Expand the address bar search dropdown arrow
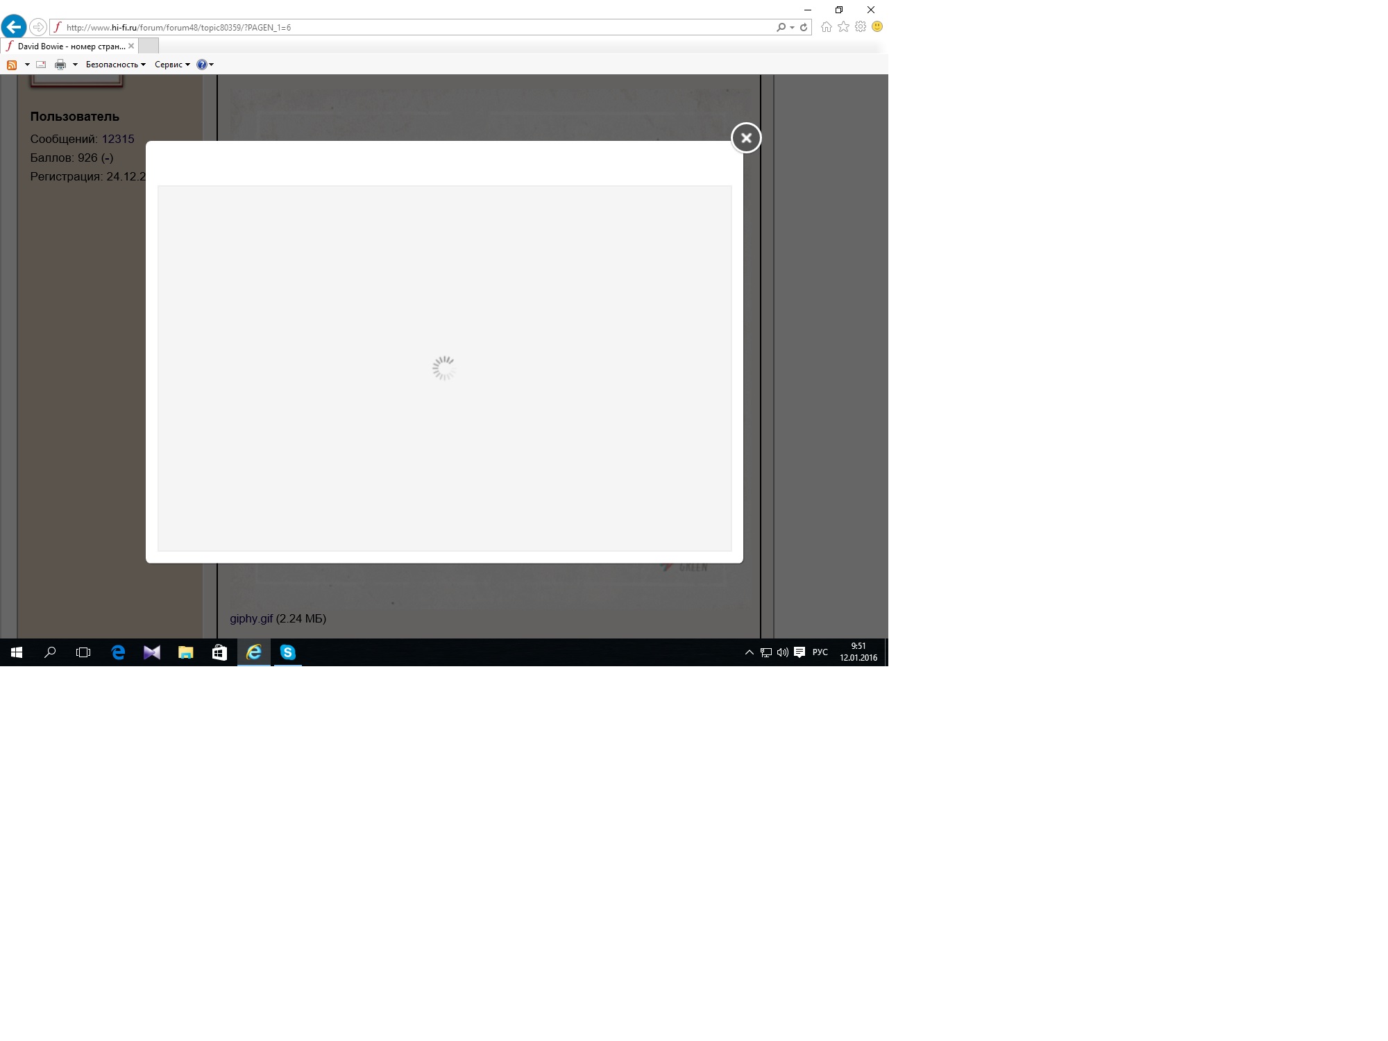 792,28
